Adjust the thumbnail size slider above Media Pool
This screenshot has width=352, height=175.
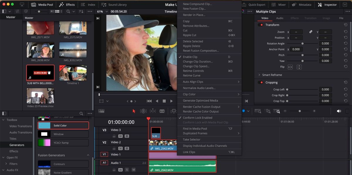click(x=38, y=11)
